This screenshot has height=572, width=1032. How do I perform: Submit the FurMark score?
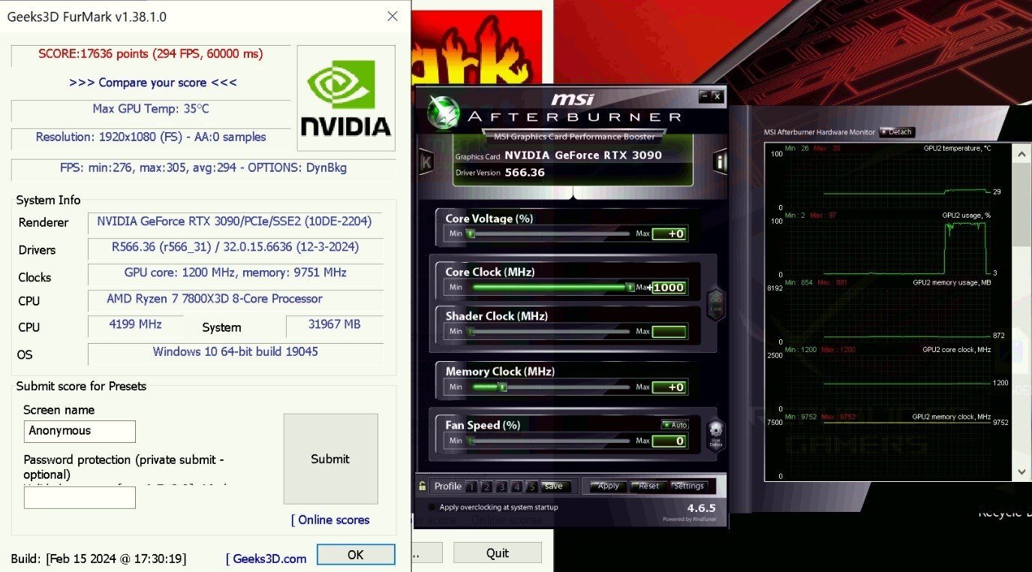[330, 459]
